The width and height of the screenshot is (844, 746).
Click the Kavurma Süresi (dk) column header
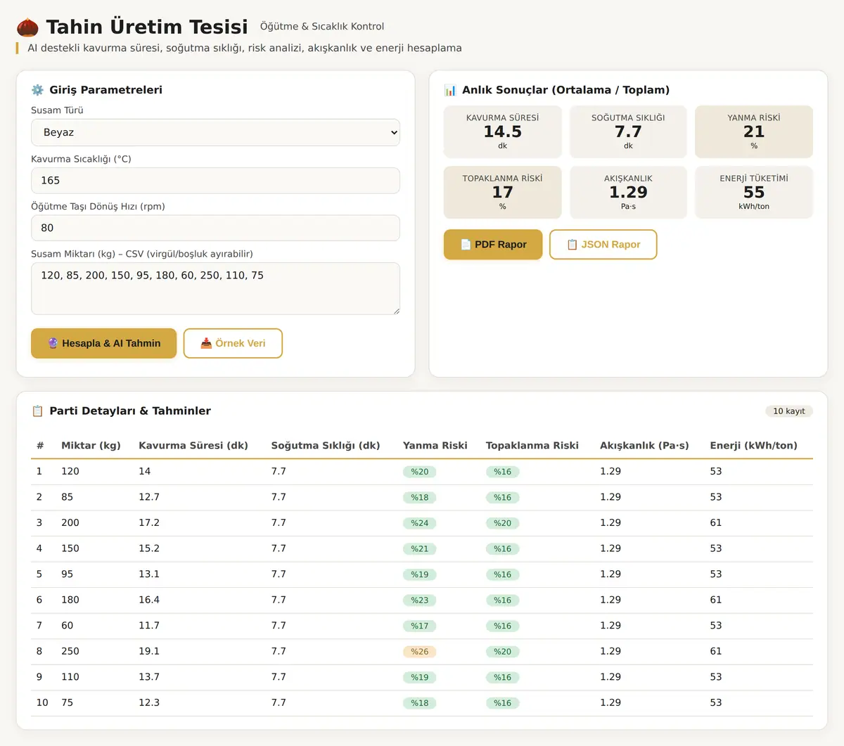[193, 446]
